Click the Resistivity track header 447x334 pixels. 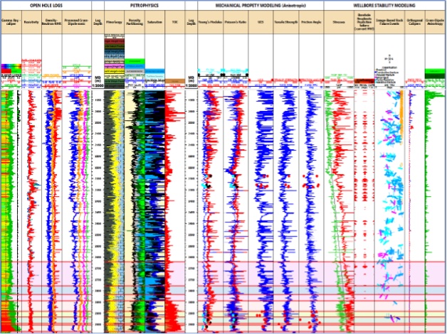(32, 23)
